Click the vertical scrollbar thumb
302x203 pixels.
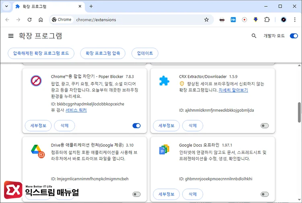click(299, 112)
